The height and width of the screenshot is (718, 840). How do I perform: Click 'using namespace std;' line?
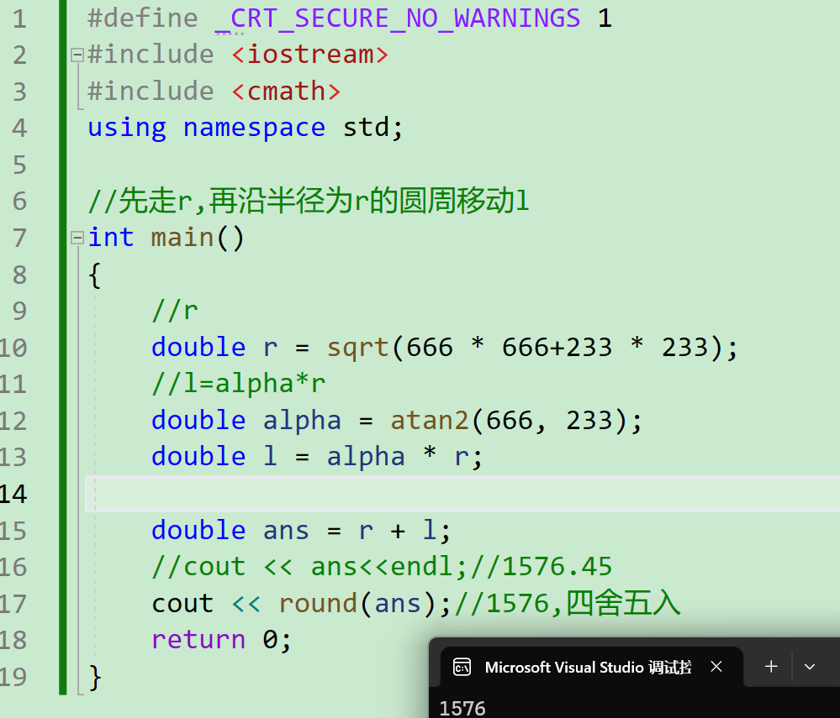point(246,128)
